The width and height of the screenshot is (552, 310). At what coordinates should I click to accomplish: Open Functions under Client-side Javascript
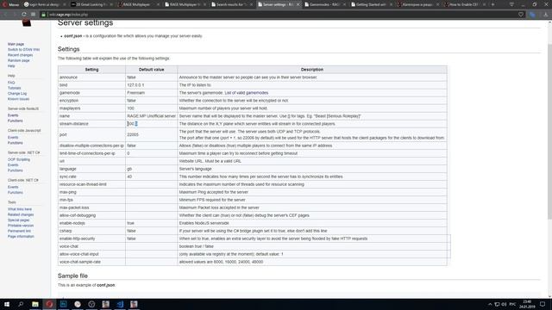[16, 143]
